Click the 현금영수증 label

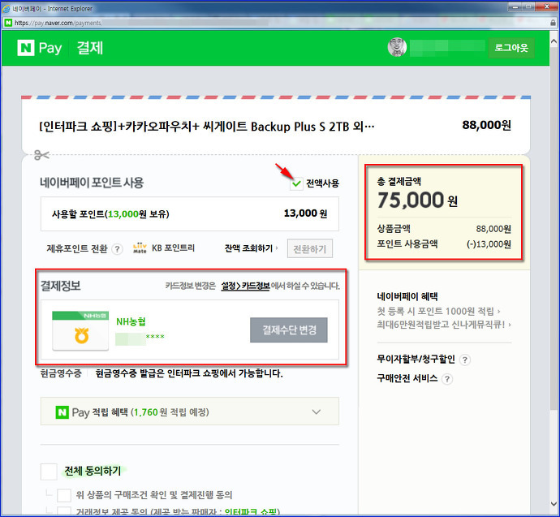pyautogui.click(x=61, y=373)
